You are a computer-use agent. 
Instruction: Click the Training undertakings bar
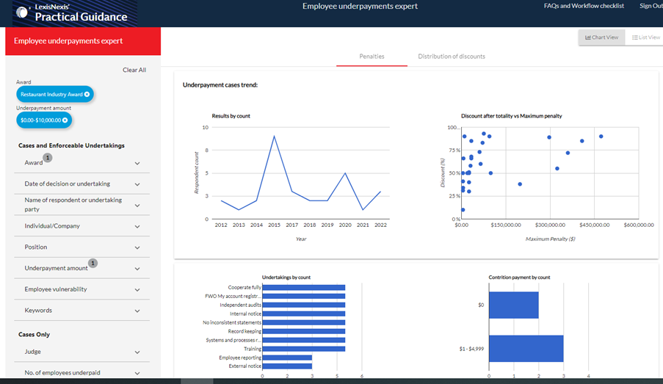click(303, 349)
